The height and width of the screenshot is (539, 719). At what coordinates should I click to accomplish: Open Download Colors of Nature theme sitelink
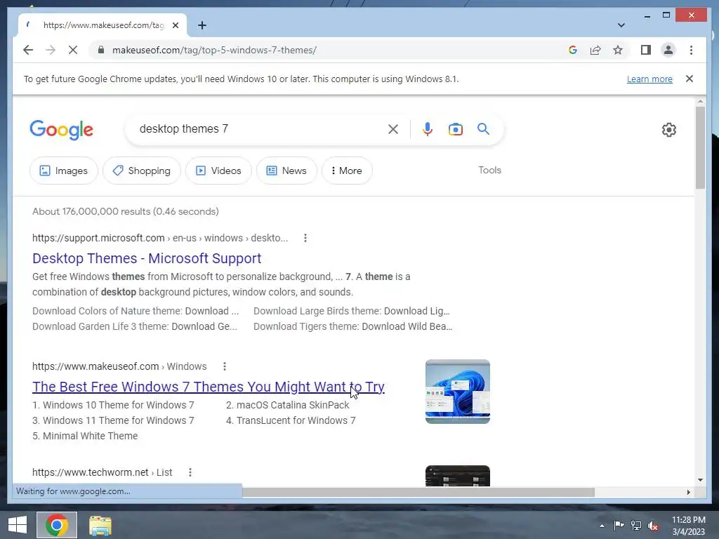click(136, 311)
